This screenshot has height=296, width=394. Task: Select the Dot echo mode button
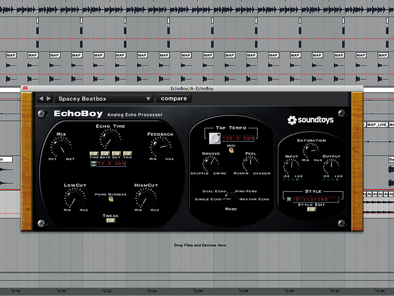pos(116,153)
